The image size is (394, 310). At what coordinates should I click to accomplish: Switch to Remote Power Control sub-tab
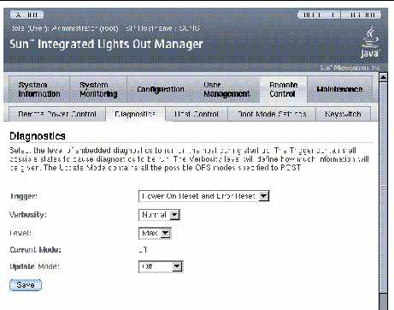57,114
